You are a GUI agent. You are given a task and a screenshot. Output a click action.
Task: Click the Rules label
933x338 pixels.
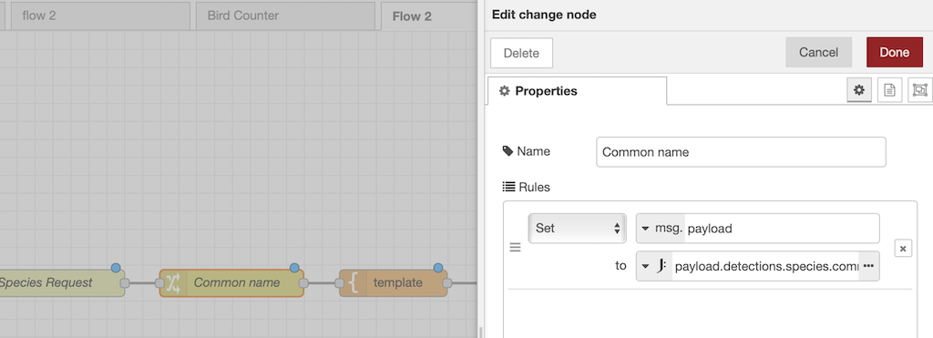tap(527, 187)
